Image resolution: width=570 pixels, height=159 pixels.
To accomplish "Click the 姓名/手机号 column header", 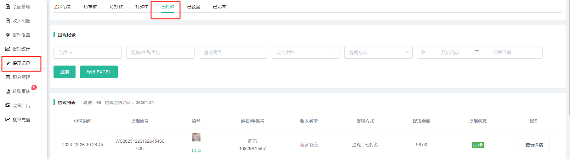I will (252, 121).
